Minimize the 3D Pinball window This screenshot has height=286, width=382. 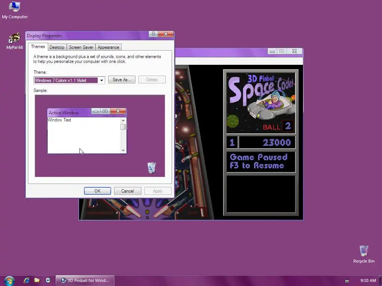pos(272,51)
